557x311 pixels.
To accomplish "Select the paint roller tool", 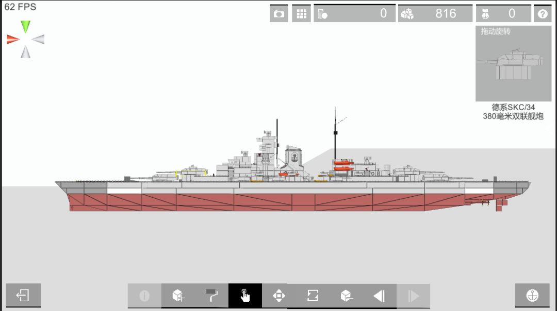I will (x=211, y=296).
